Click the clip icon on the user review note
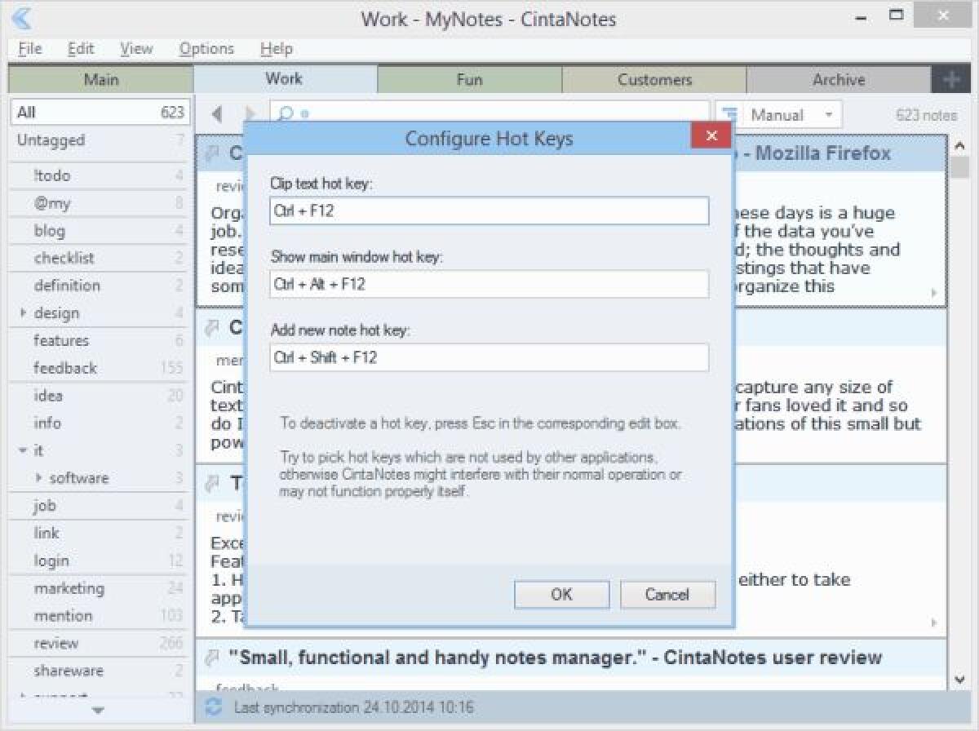 click(214, 657)
